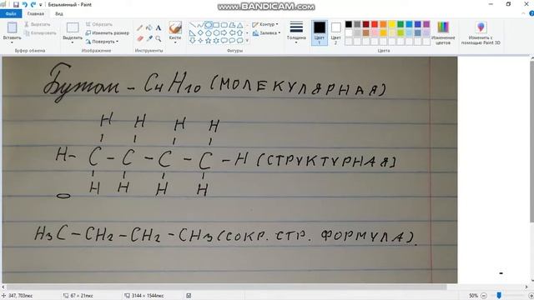534x300 pixels.
Task: Save the file from quick access toolbar
Action: click(16, 4)
